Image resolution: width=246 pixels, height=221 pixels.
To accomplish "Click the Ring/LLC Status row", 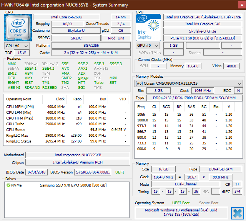I will tap(66, 141).
